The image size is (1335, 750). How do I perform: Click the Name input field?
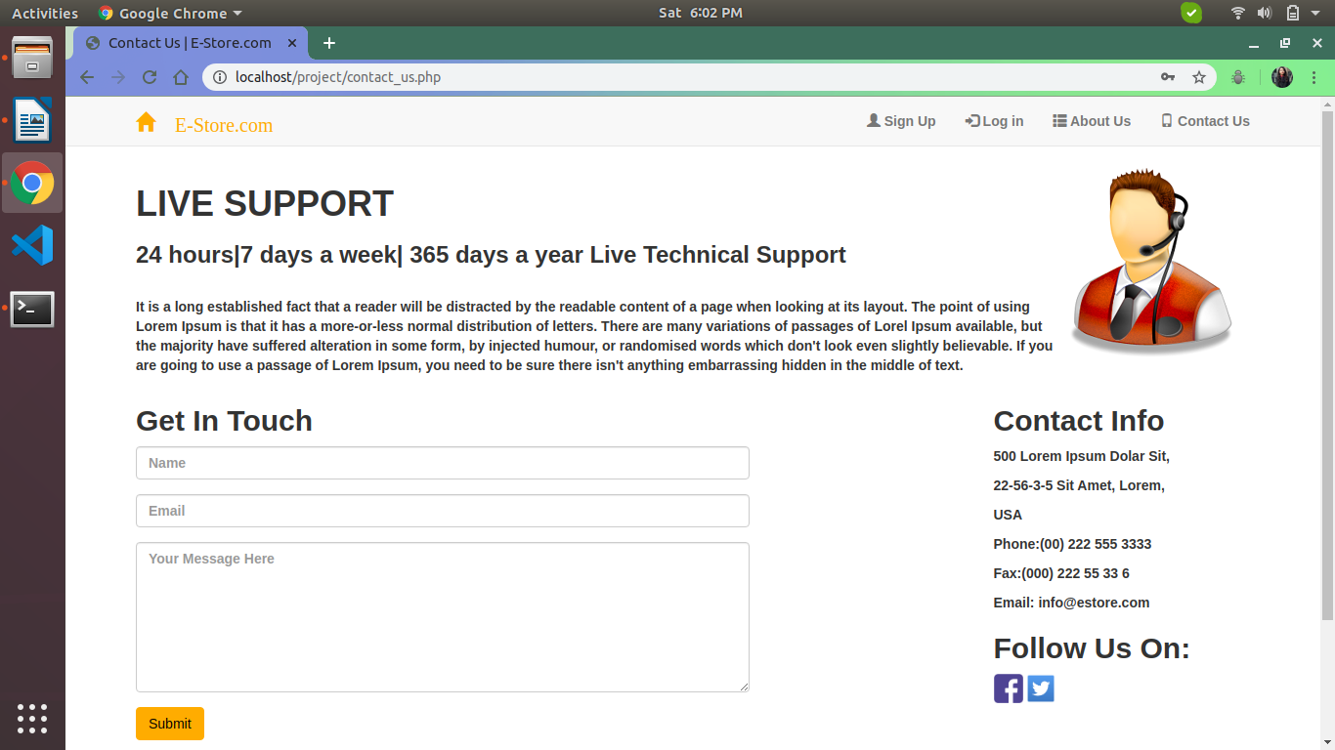pyautogui.click(x=442, y=462)
